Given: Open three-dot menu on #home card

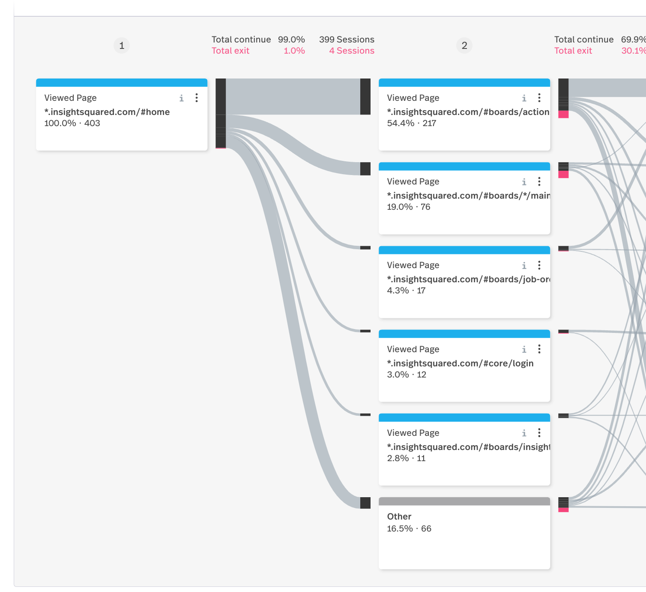Looking at the screenshot, I should [197, 98].
